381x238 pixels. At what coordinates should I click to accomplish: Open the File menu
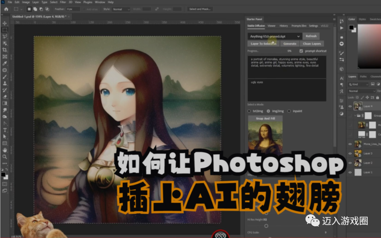point(10,2)
